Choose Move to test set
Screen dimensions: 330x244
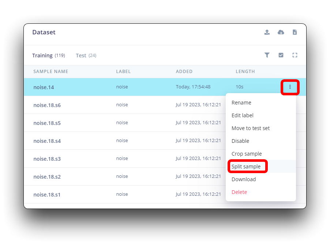(x=251, y=128)
